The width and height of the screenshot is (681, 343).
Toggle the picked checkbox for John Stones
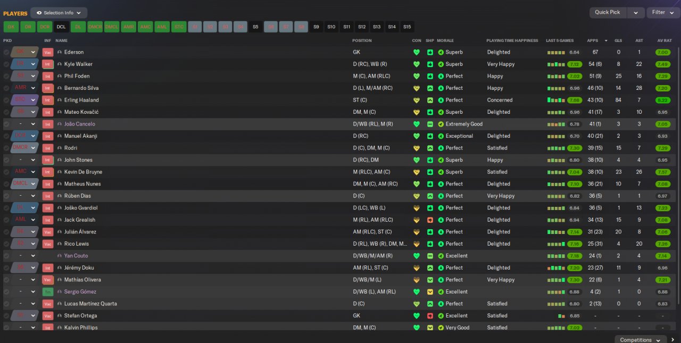6,160
